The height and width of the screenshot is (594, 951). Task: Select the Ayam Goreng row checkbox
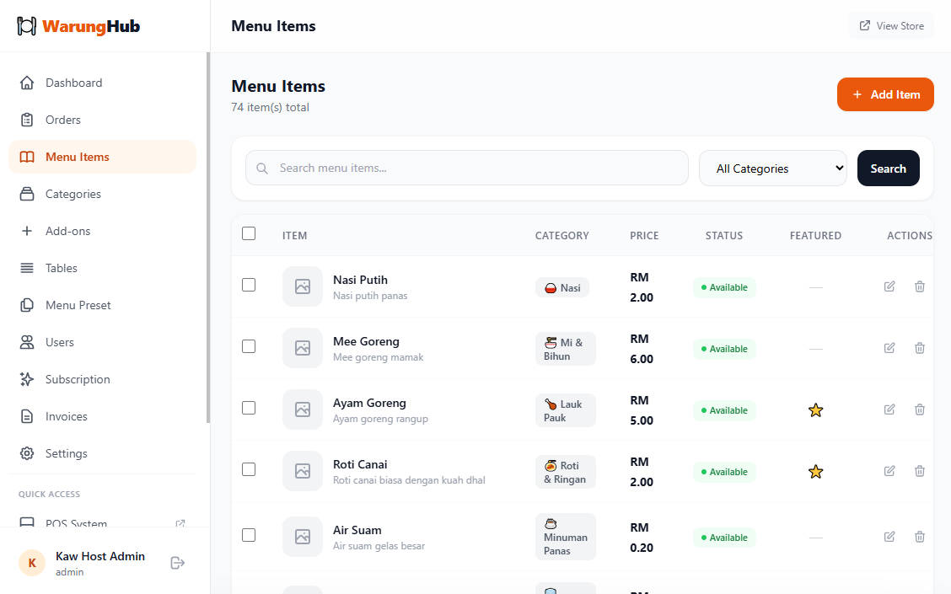coord(249,408)
